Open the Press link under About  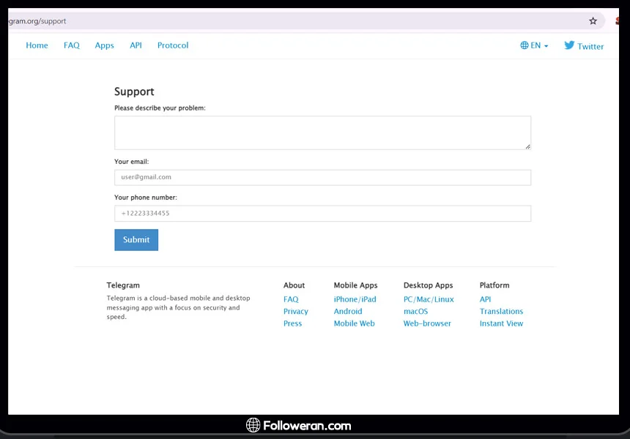point(292,323)
